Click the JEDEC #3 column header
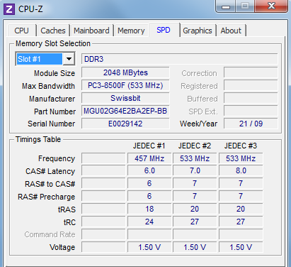Viewport: 291px width, 267px height. click(x=241, y=146)
